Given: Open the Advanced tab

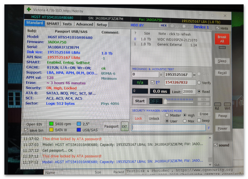Looking at the screenshot, I should (x=85, y=24).
